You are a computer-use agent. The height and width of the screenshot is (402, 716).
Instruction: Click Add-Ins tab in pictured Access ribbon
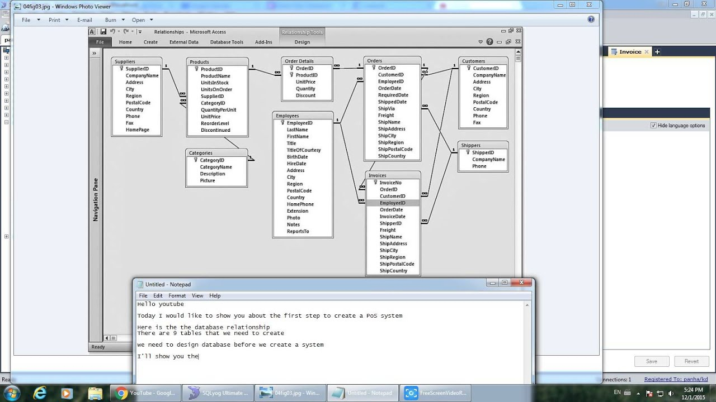click(263, 42)
